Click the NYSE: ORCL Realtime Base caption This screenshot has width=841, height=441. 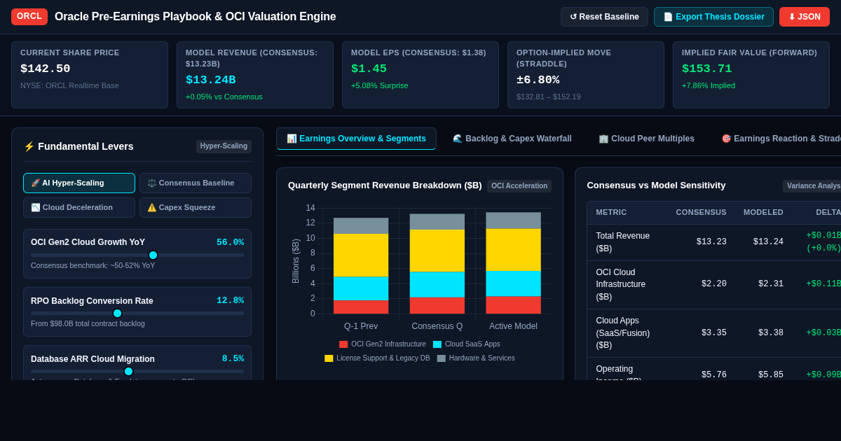(69, 85)
